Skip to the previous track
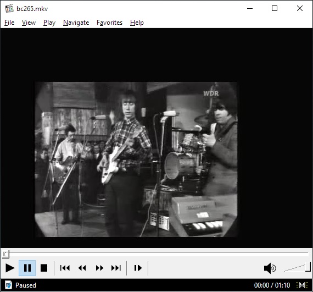Screen dimensions: 313x292 [x=65, y=268]
